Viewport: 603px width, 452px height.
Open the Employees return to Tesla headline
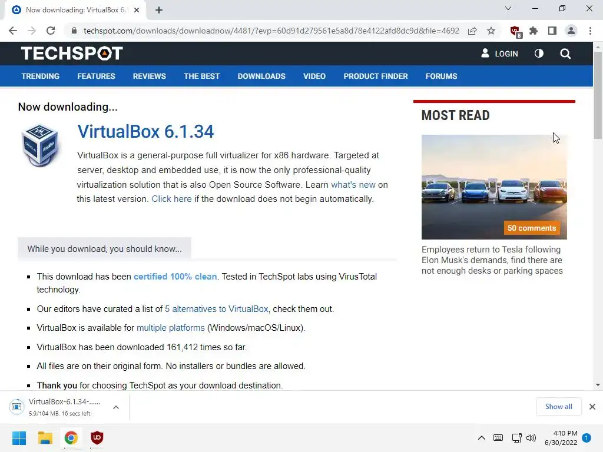[x=492, y=260]
